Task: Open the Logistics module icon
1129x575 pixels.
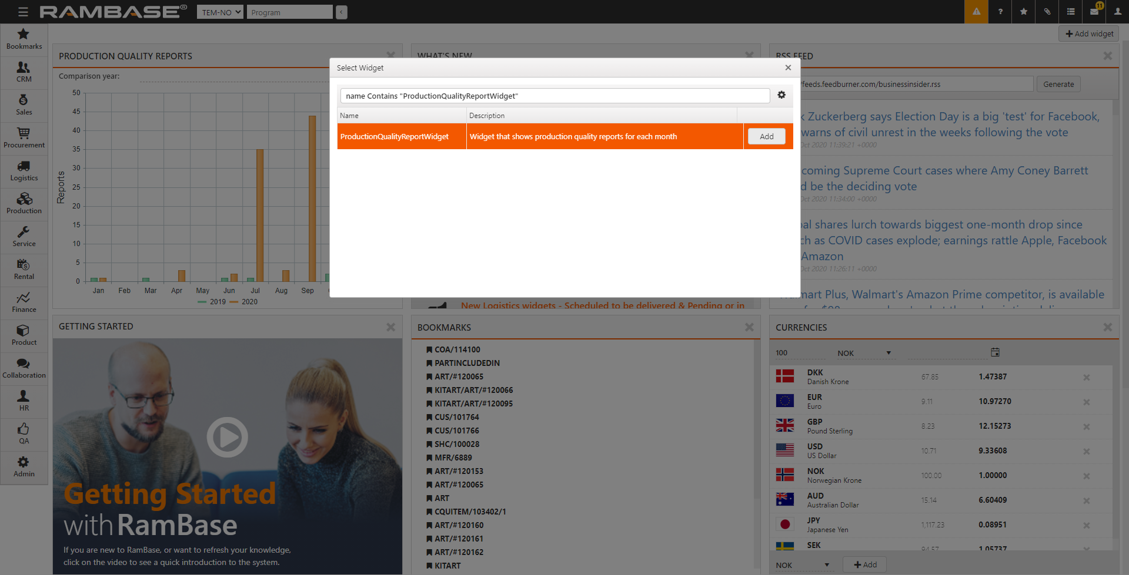Action: pos(24,171)
